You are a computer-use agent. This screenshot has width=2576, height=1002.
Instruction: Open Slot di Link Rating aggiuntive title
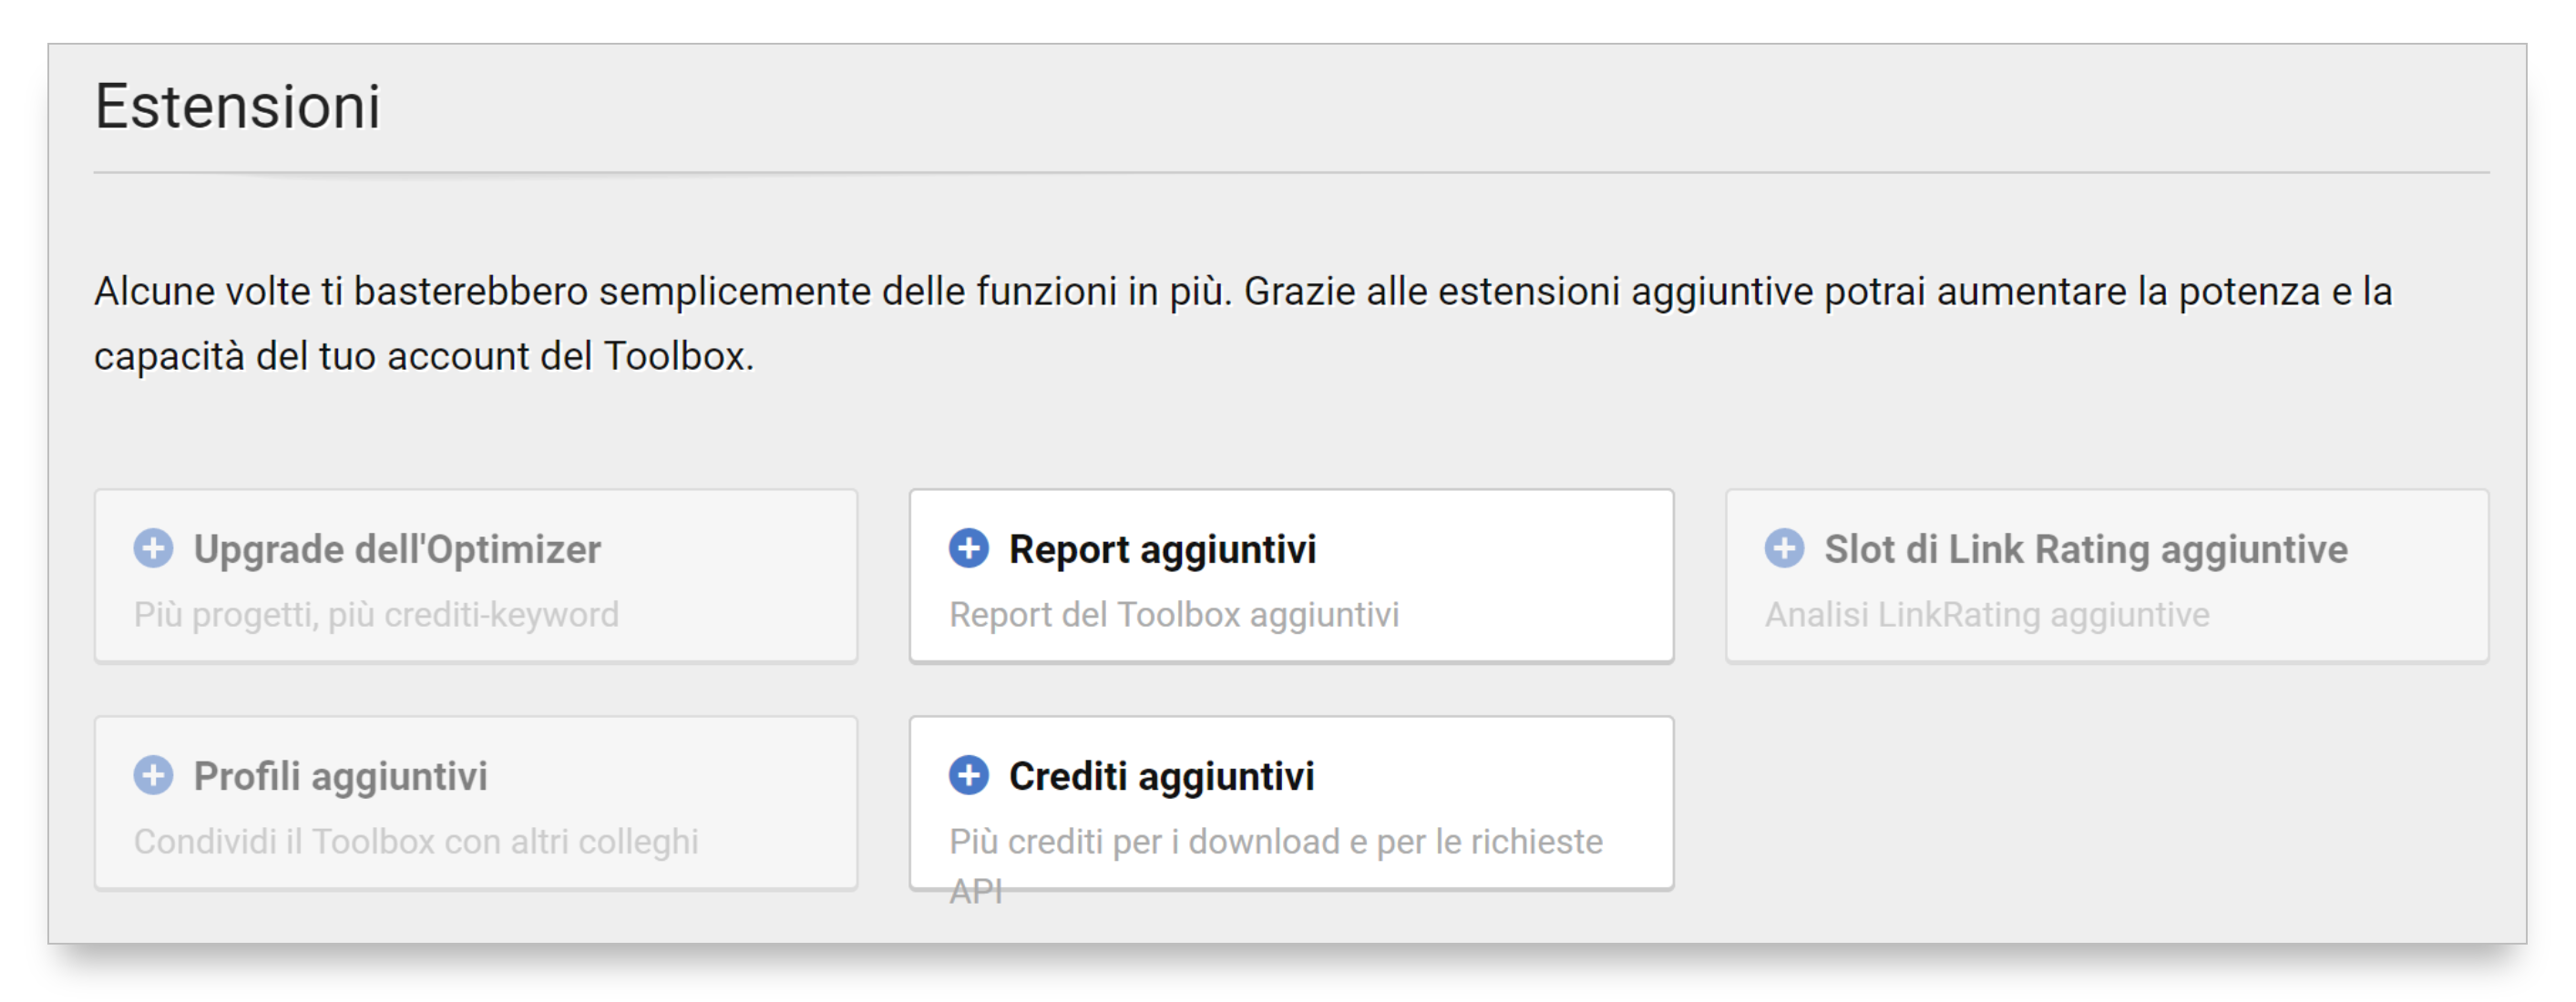(2085, 549)
